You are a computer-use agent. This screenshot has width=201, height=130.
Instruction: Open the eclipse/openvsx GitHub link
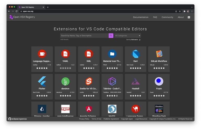(x=18, y=119)
